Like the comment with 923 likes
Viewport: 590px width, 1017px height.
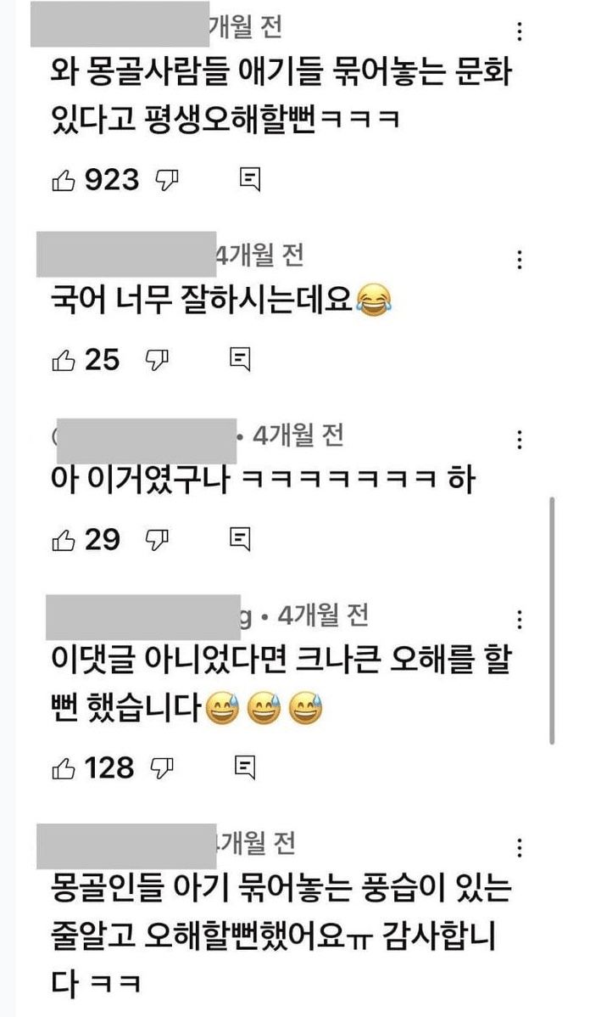(x=62, y=181)
